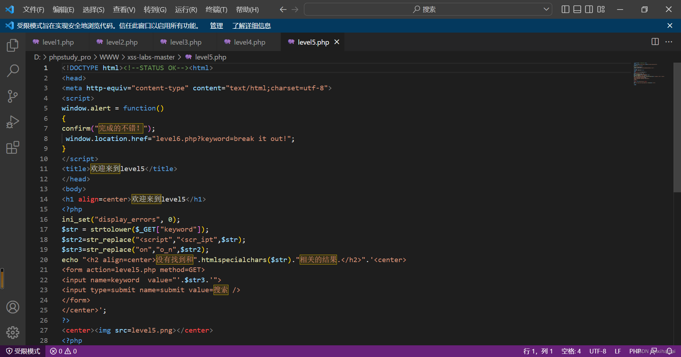Open the Manage settings gear

[13, 333]
